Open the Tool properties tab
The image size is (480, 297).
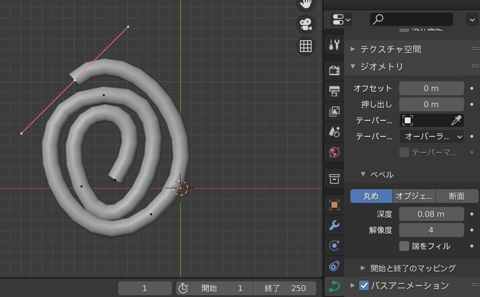(334, 45)
